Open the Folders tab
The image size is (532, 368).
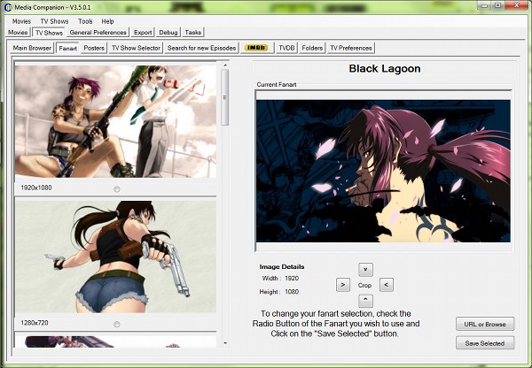[312, 48]
